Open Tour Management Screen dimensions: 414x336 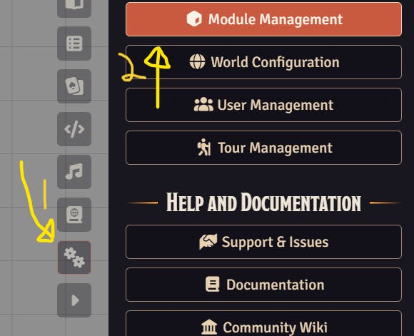pyautogui.click(x=264, y=148)
